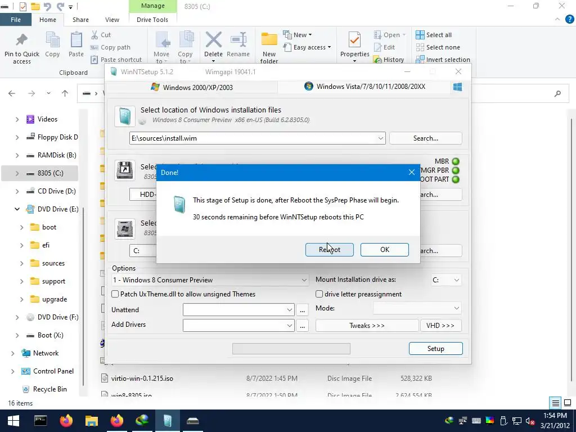Click Copy in the ribbon
Image resolution: width=576 pixels, height=432 pixels.
pyautogui.click(x=52, y=45)
